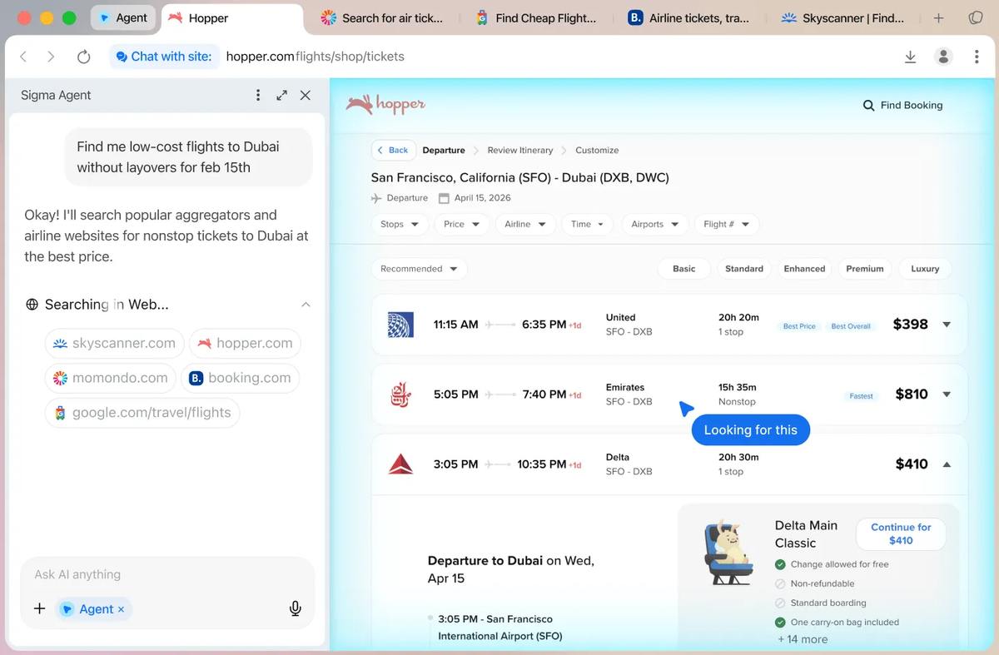Click the globe icon beside Searching in Web
The height and width of the screenshot is (655, 999).
(x=32, y=305)
